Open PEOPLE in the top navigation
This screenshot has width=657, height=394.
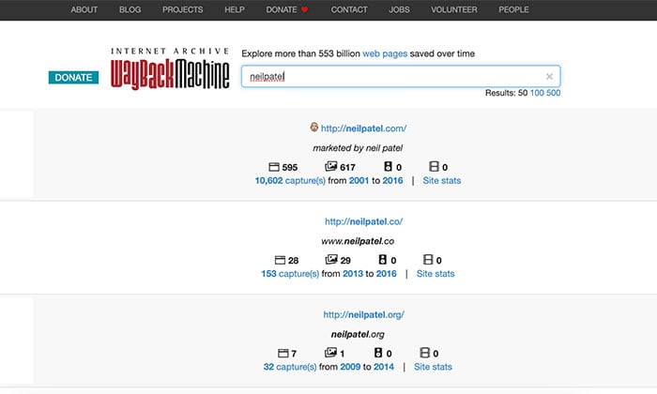(513, 9)
